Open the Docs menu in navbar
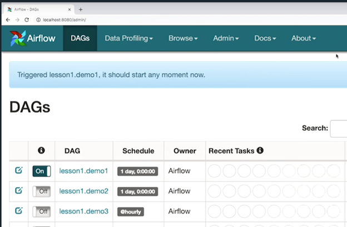Screen dimensions: 347x227 (265, 38)
